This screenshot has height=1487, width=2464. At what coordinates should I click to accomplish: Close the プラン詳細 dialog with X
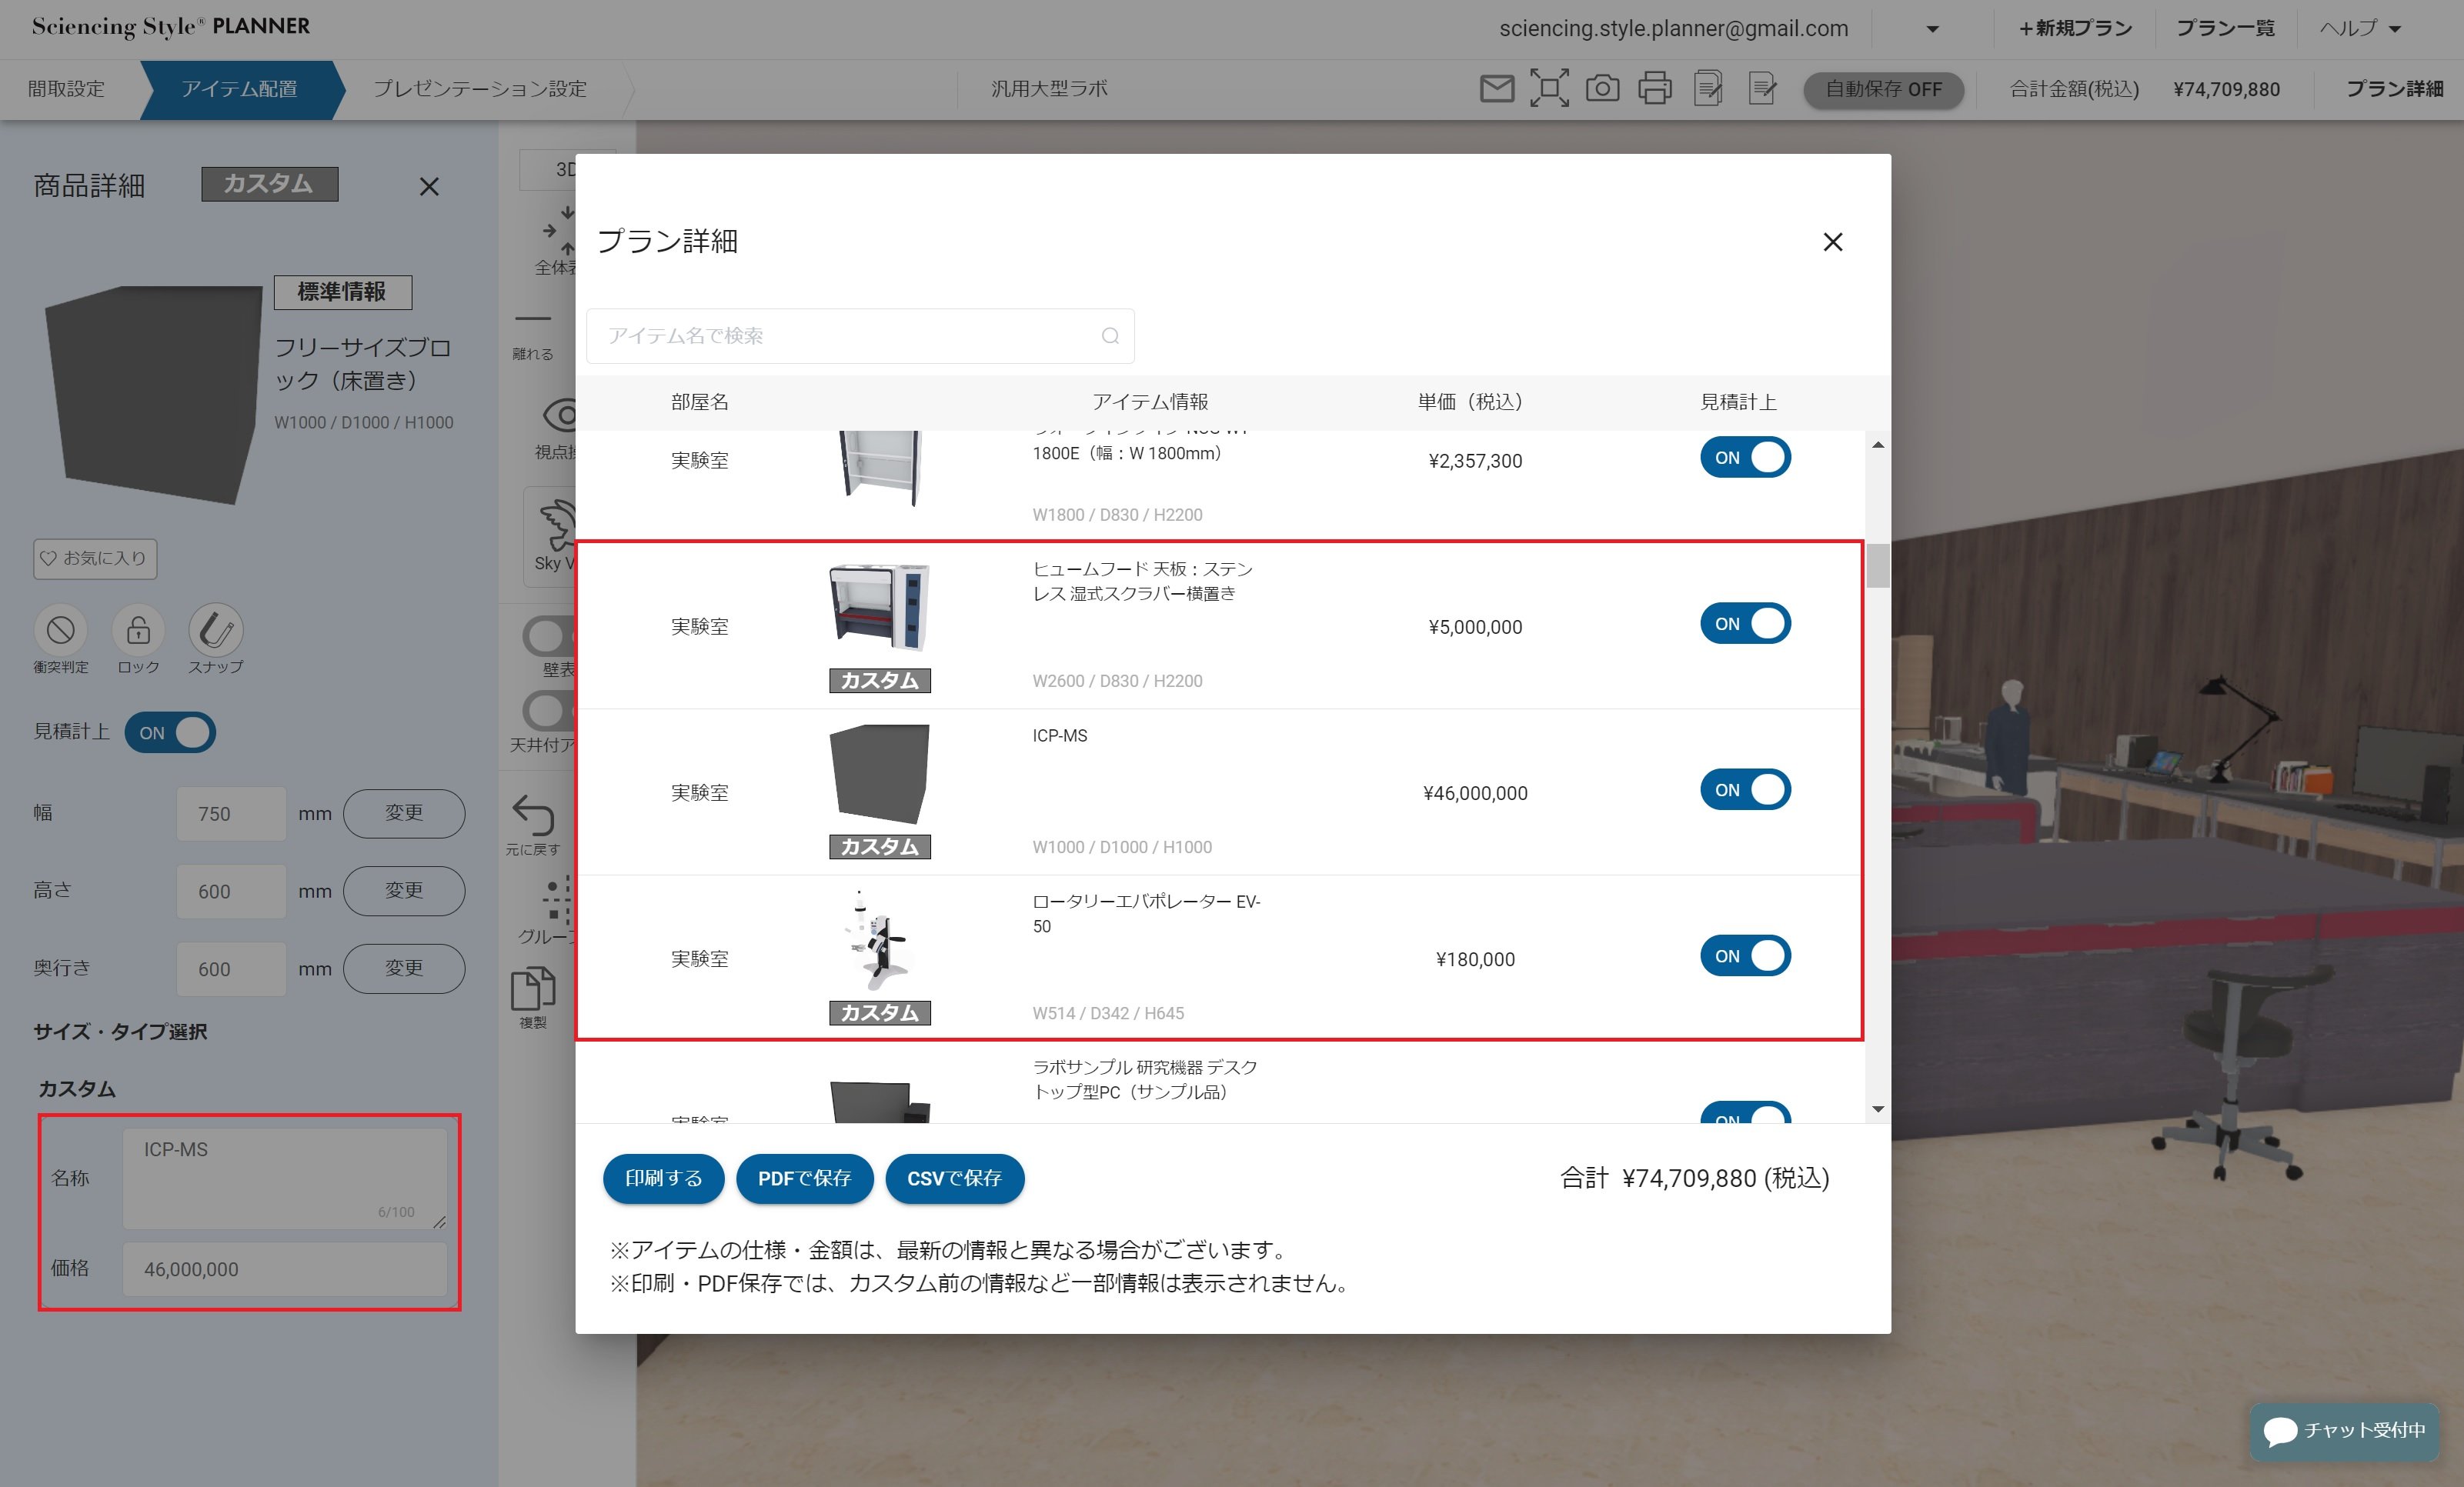(x=1832, y=242)
